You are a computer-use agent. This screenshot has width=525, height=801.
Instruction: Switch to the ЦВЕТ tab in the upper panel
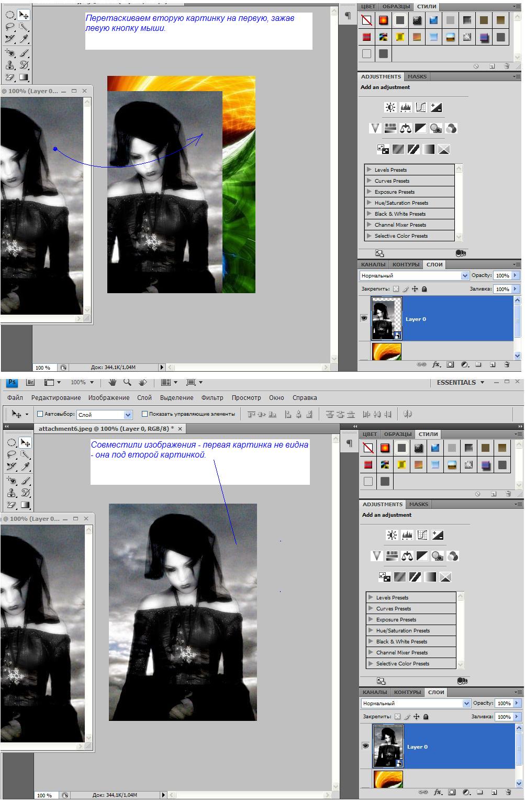368,6
